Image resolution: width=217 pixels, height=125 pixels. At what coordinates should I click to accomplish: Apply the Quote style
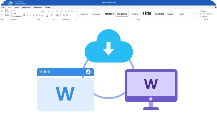coord(182,14)
